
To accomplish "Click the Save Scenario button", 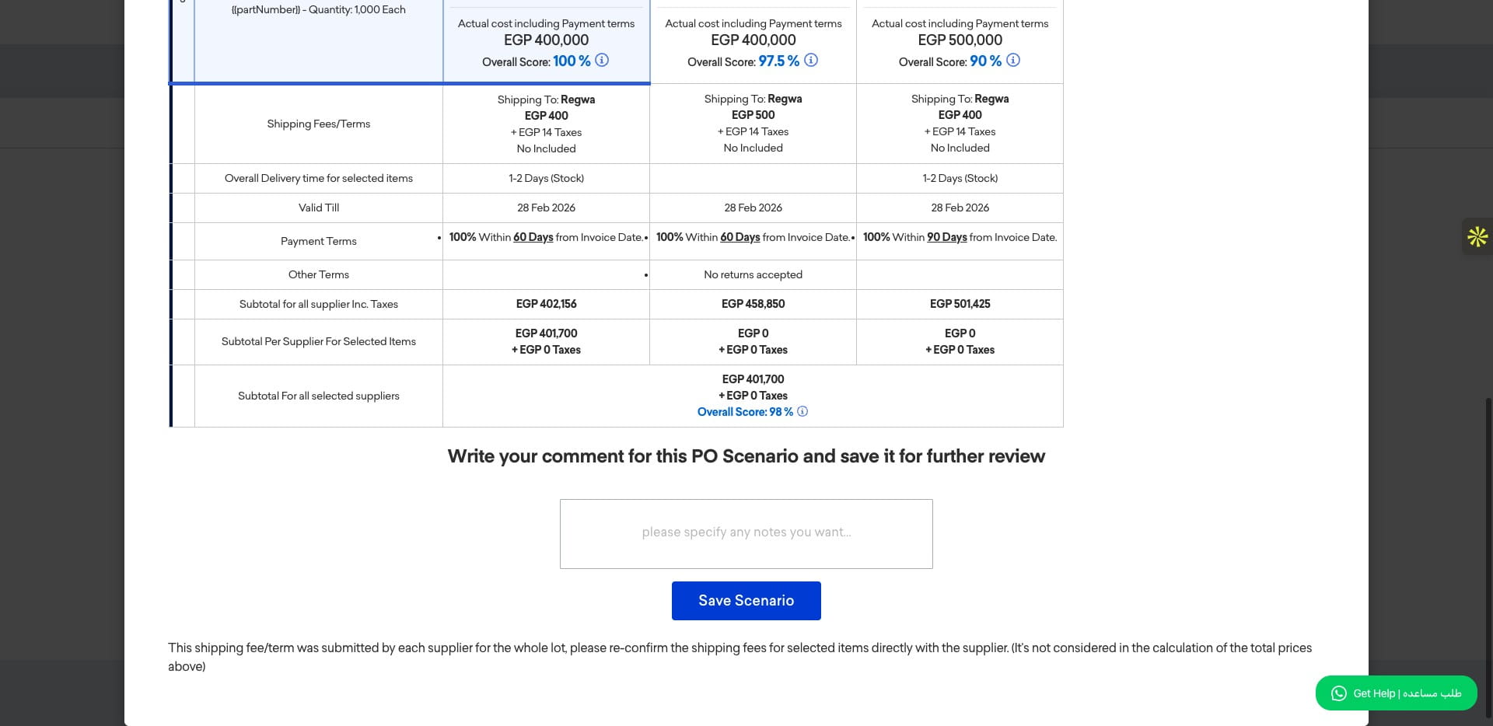I will click(746, 600).
